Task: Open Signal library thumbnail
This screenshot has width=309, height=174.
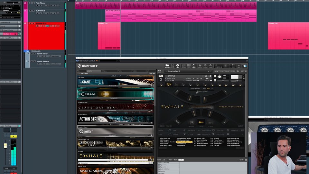Action: point(116,94)
